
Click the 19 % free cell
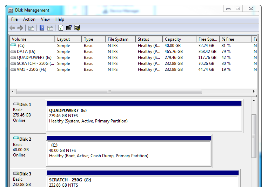coord(226,69)
